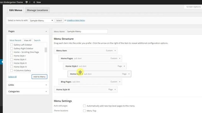This screenshot has height=113, width=202.
Task: Select the Blog Pages sub item bar
Action: click(90, 82)
